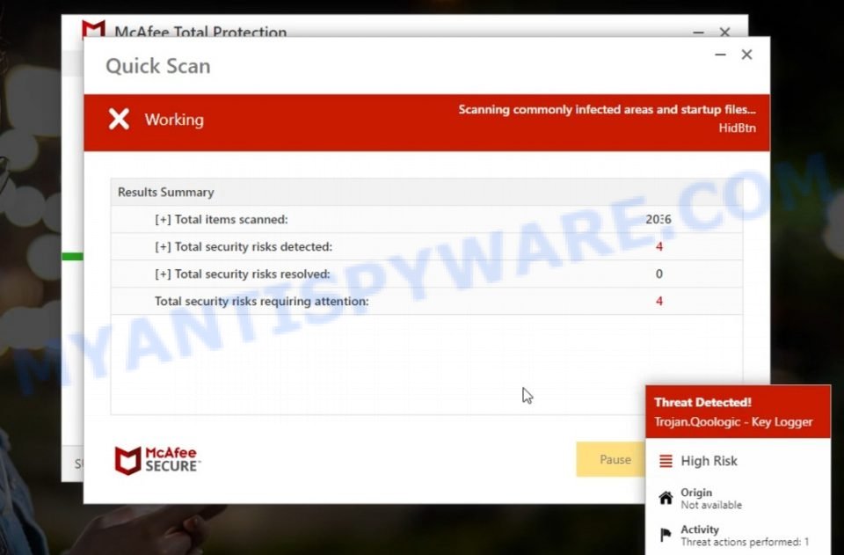The height and width of the screenshot is (555, 844).
Task: Expand the Total security risks resolved row
Action: pos(163,274)
